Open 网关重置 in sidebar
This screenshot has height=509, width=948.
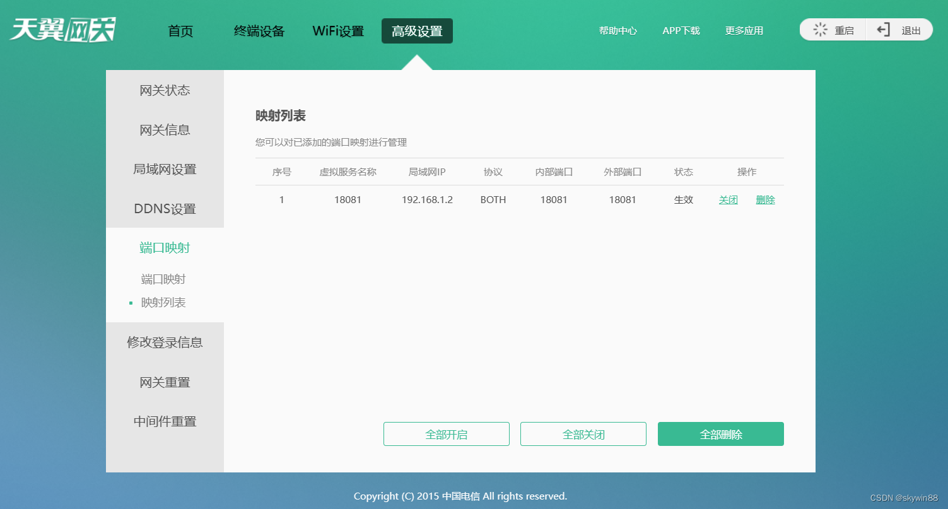click(165, 382)
